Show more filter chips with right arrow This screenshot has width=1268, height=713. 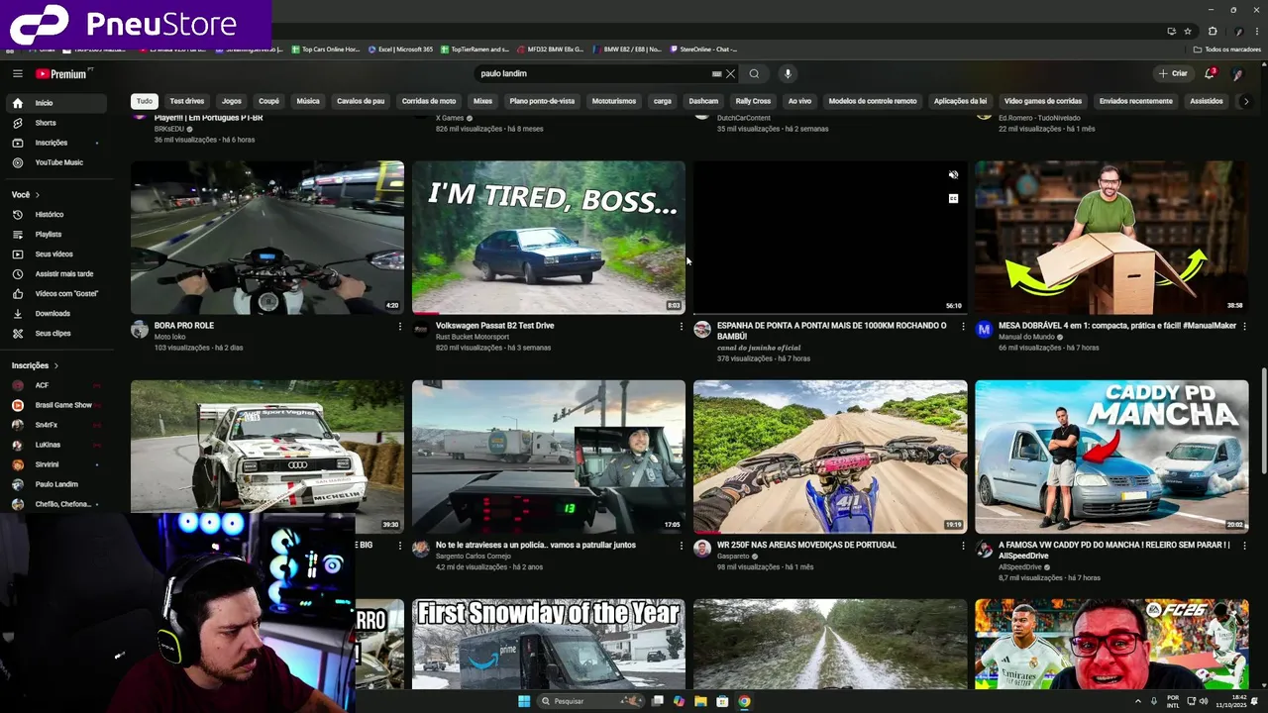pyautogui.click(x=1245, y=101)
